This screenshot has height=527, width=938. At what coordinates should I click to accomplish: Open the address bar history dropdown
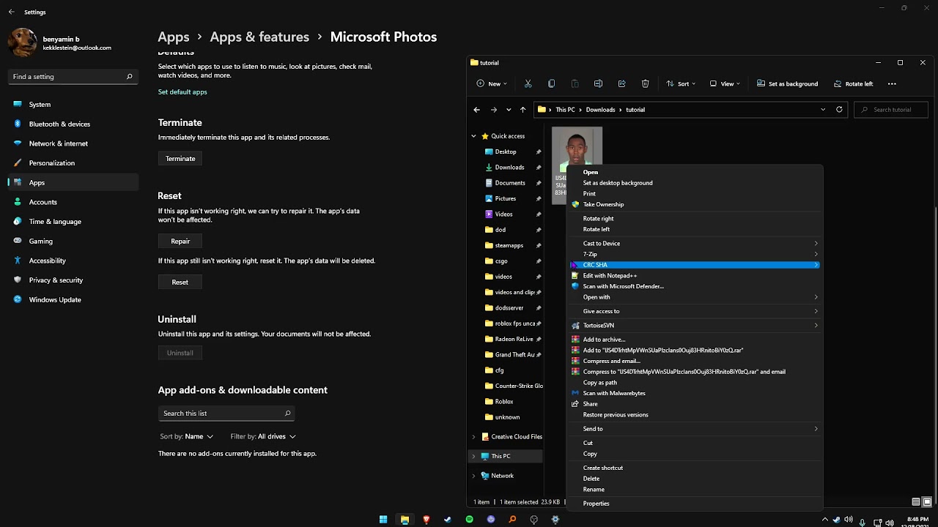[823, 110]
